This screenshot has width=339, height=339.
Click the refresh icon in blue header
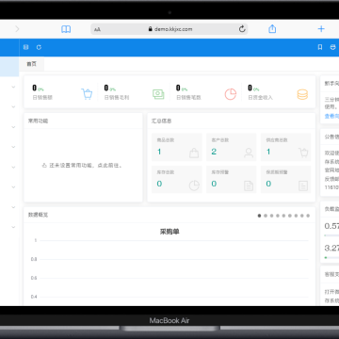click(x=39, y=47)
